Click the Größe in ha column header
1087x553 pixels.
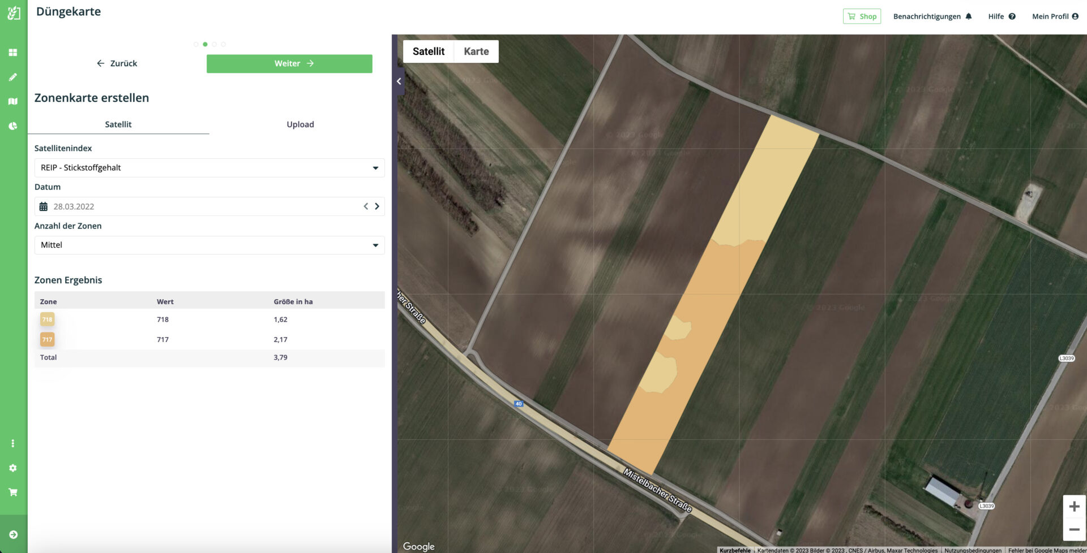[293, 302]
